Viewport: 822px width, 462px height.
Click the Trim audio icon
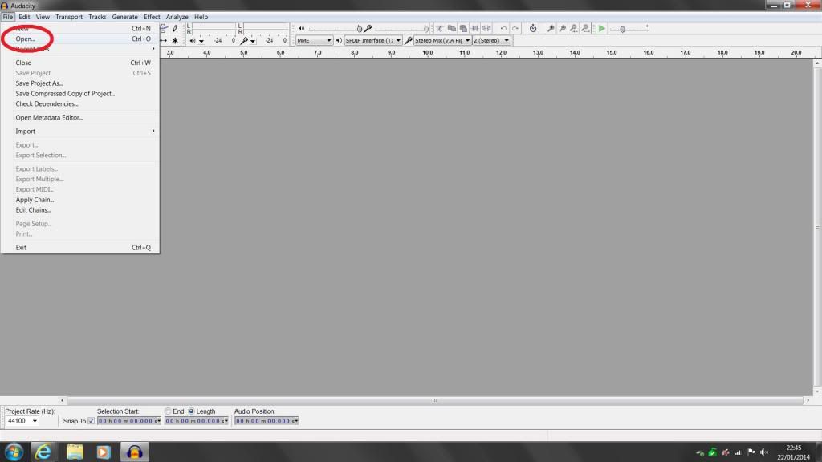[x=475, y=28]
